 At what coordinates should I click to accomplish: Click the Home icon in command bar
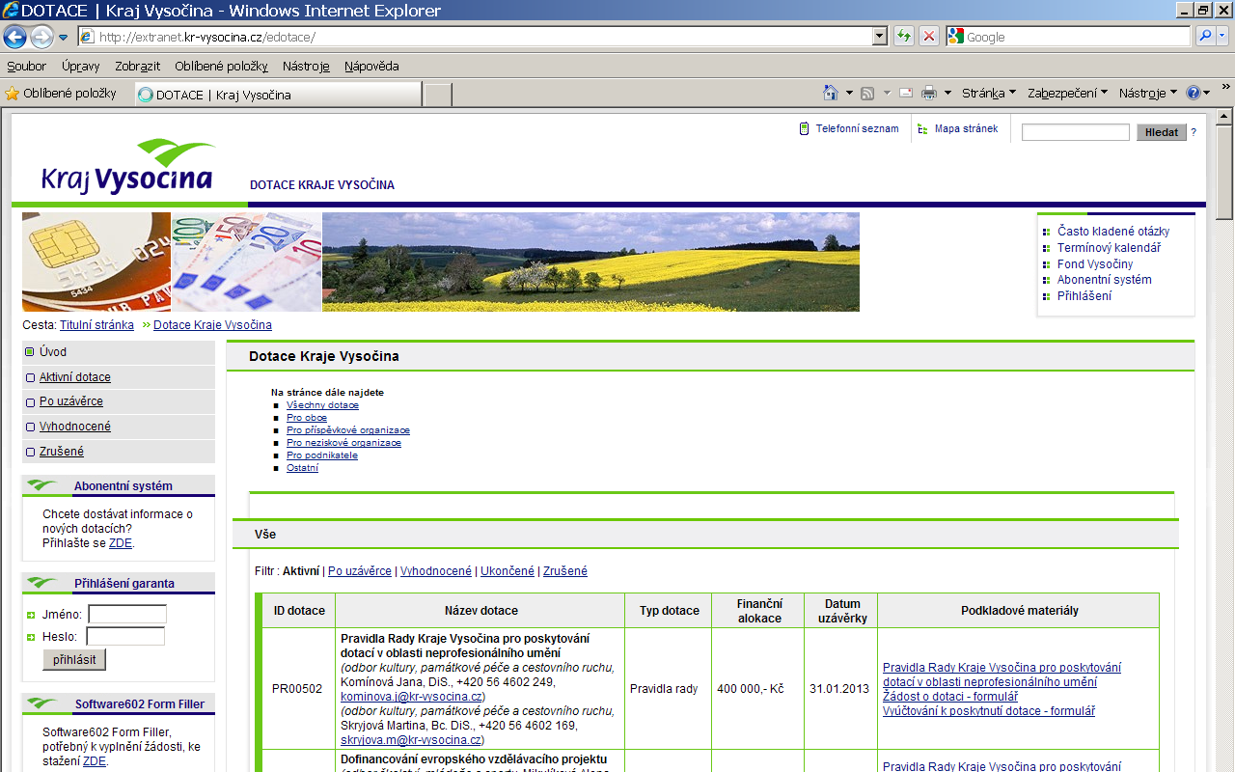click(830, 93)
